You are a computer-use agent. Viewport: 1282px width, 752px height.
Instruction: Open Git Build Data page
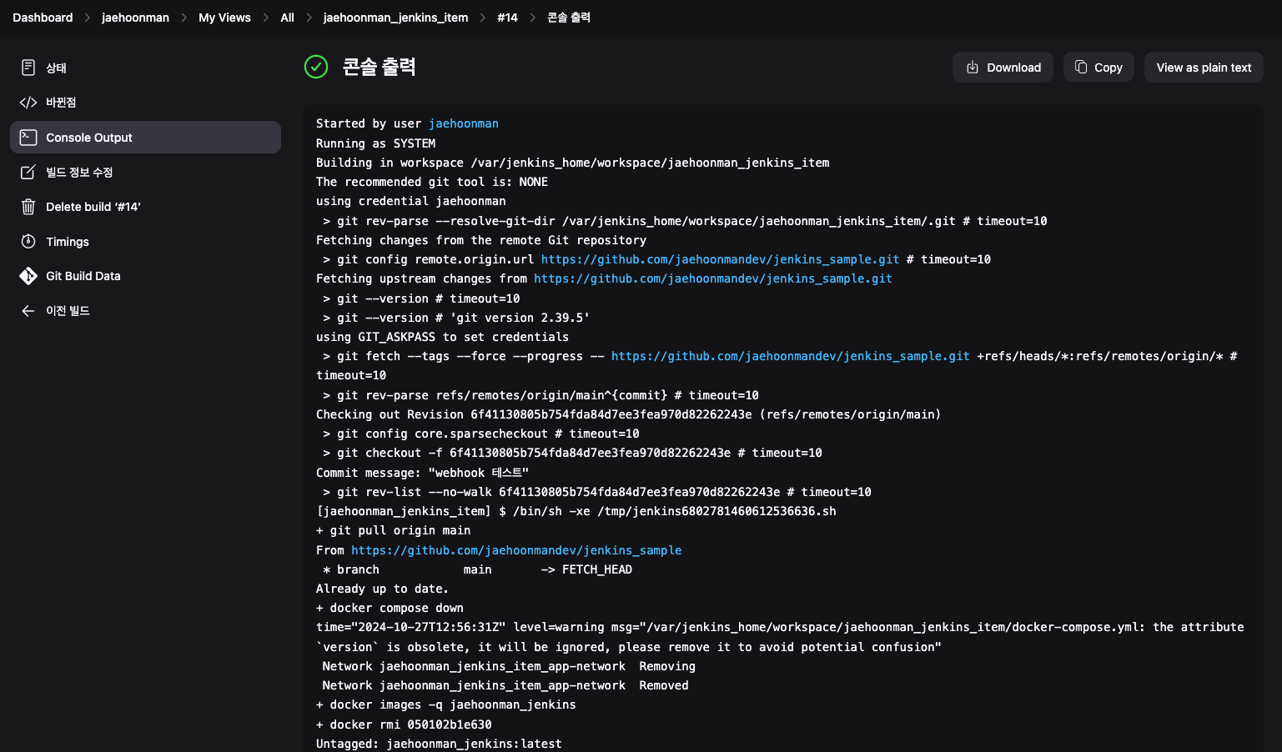145,276
